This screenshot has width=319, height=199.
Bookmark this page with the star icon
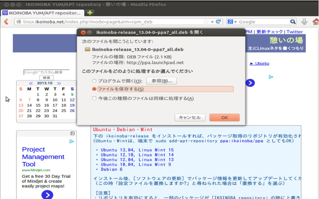(x=206, y=21)
